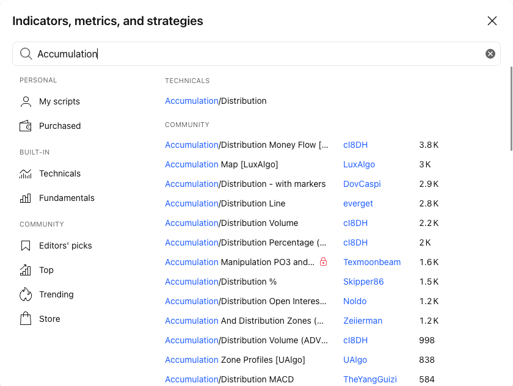Screen dimensions: 513x386
Task: Close the Indicators dialog
Action: (492, 21)
